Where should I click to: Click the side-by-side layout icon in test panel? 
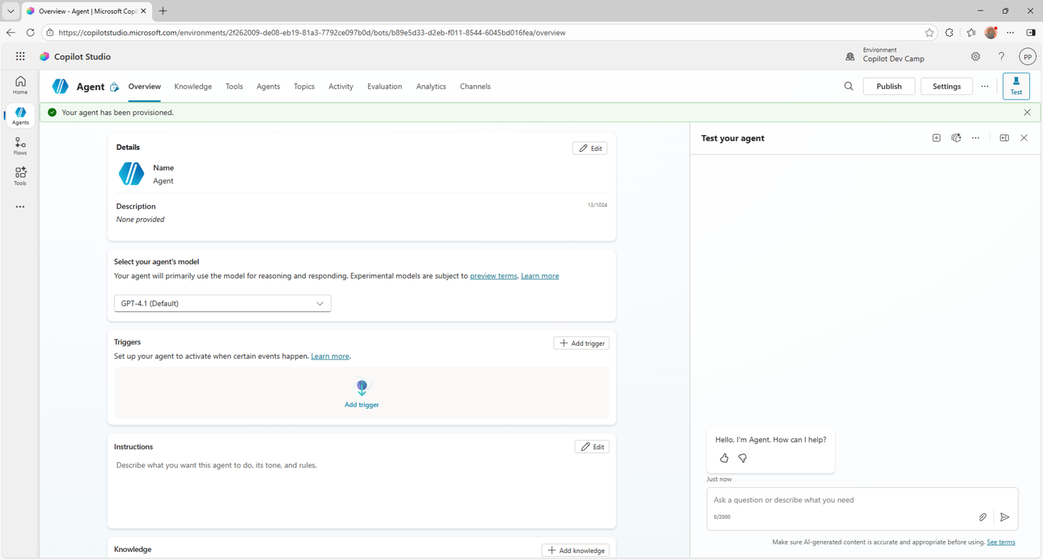click(x=1004, y=138)
